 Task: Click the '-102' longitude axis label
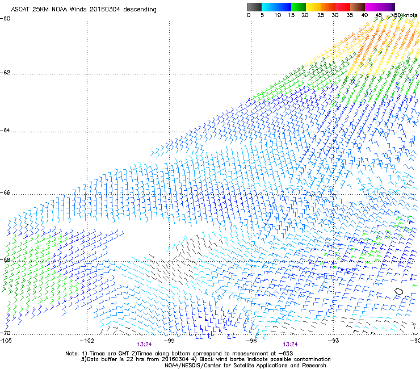point(87,341)
